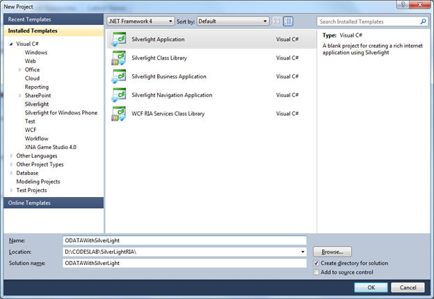Image resolution: width=434 pixels, height=299 pixels.
Task: Collapse the Visual C# tree node
Action: [11, 44]
